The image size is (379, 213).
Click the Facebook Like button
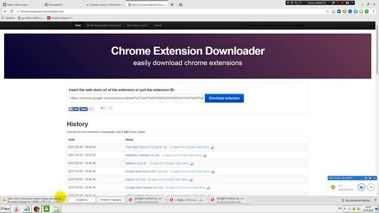tap(73, 109)
